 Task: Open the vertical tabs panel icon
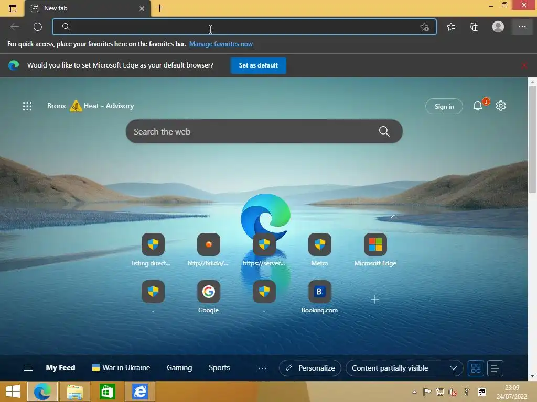(x=13, y=8)
